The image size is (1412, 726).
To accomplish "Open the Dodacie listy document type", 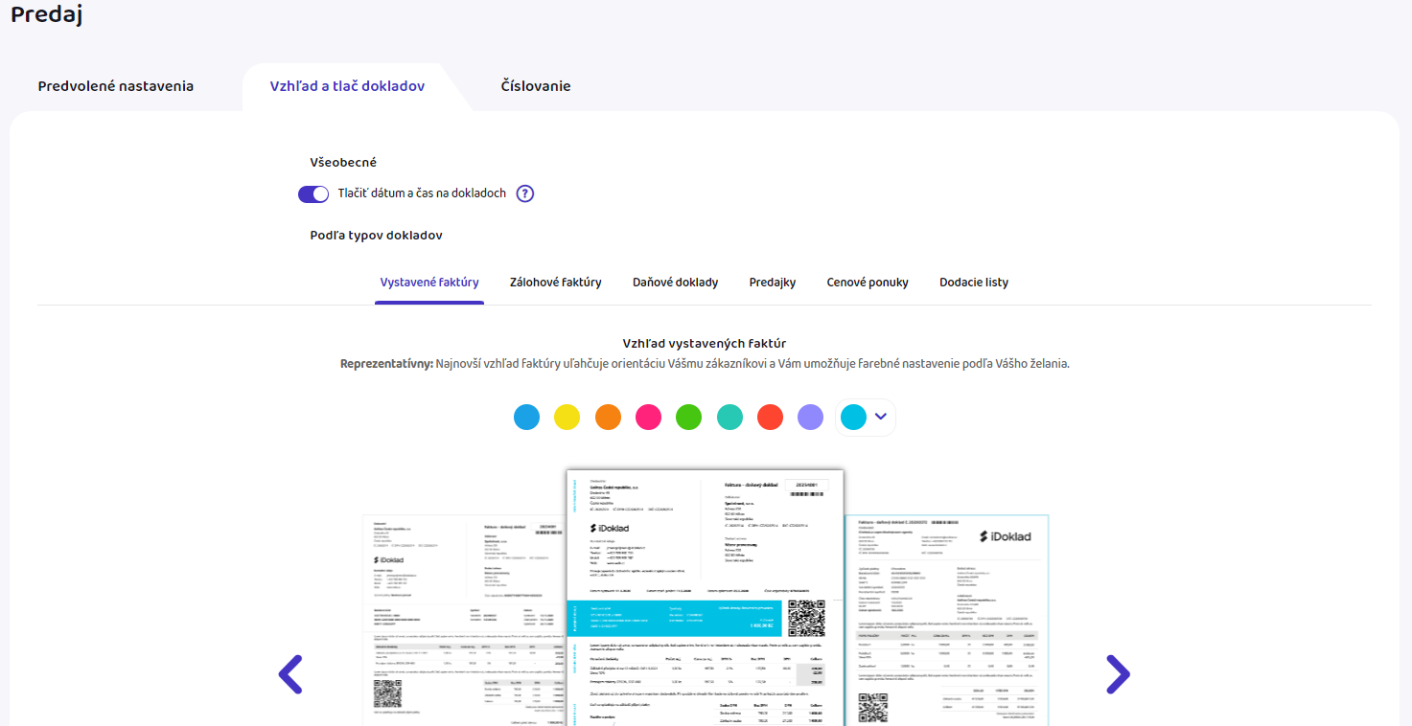I will point(974,283).
